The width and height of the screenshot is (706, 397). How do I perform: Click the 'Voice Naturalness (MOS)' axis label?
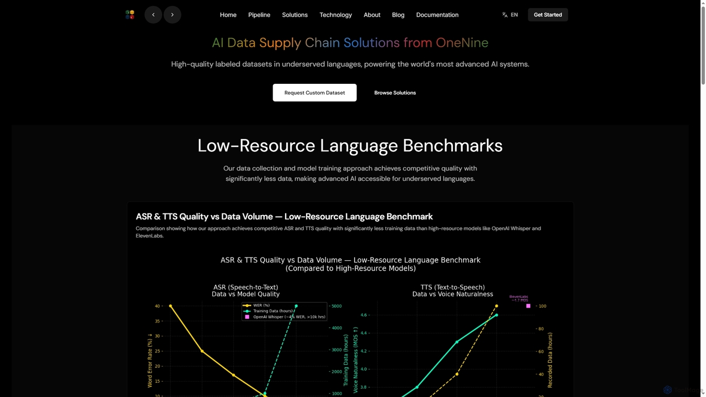355,360
